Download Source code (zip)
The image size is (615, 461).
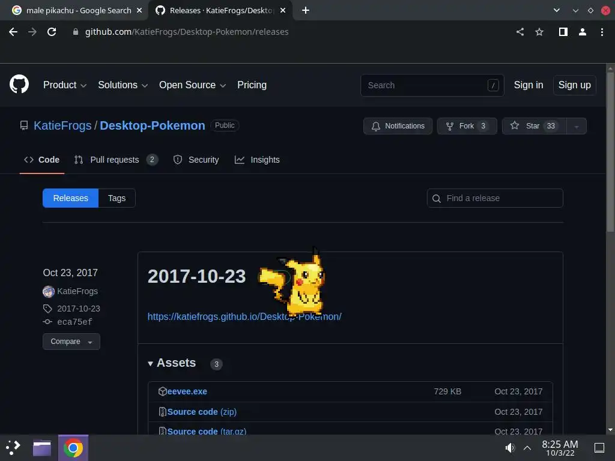click(202, 412)
